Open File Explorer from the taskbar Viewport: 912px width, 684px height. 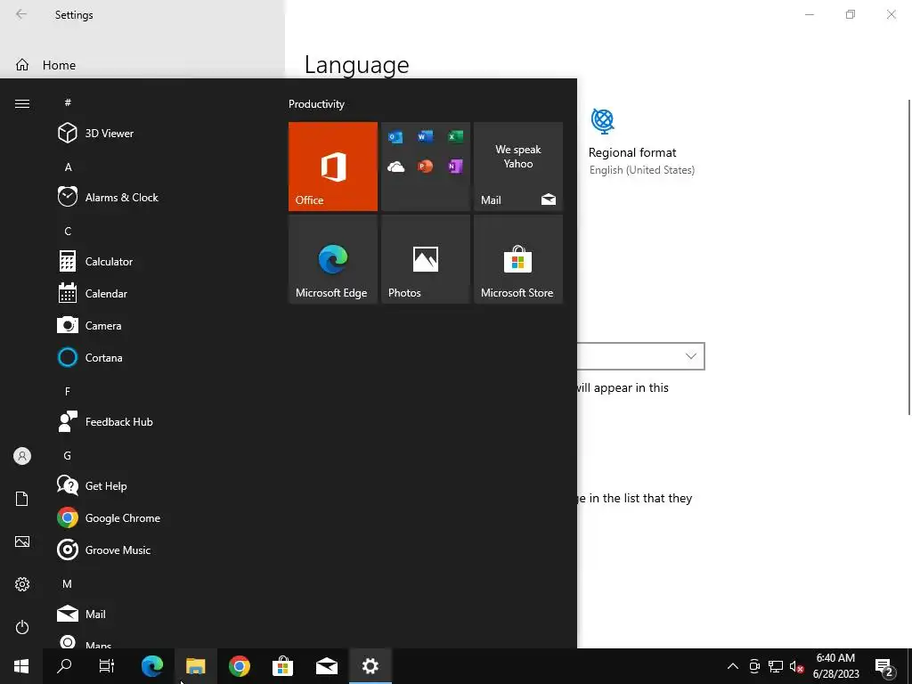click(196, 666)
